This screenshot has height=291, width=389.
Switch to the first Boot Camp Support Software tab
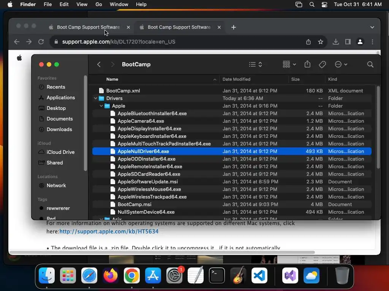pyautogui.click(x=88, y=27)
